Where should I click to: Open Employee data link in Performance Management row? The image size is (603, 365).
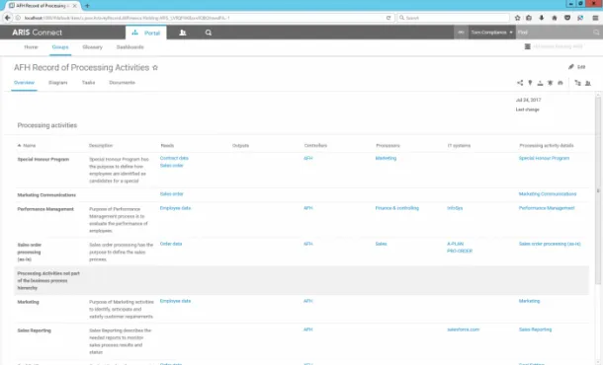pyautogui.click(x=175, y=208)
